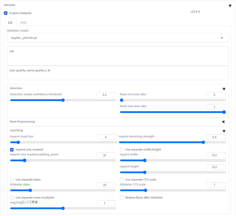This screenshot has height=216, width=236.
Task: Click the Inpaint mask blur value box
Action: click(107, 137)
